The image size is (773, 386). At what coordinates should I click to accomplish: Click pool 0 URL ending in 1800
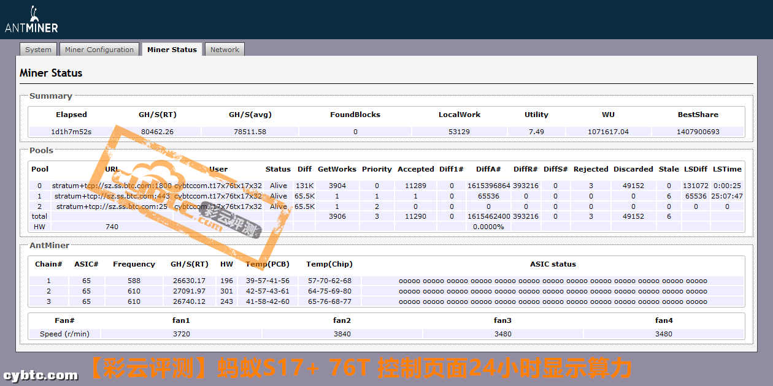coord(112,186)
